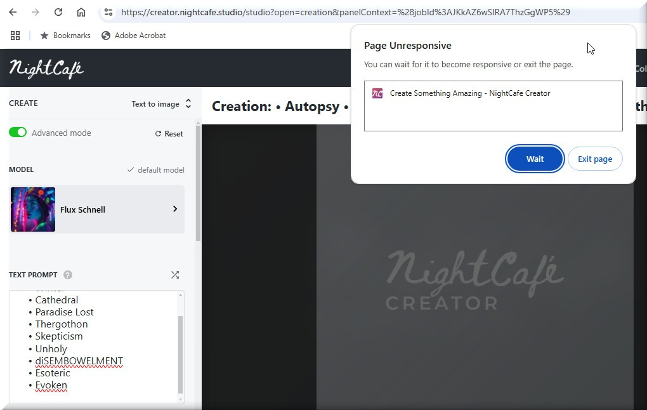Go to browser home page icon
Image resolution: width=647 pixels, height=410 pixels.
81,12
